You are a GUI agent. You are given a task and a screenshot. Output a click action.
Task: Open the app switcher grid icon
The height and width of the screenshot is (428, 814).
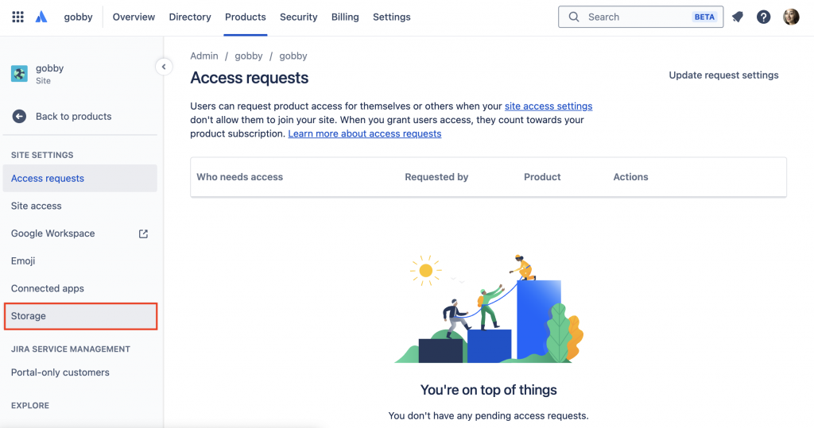point(17,17)
